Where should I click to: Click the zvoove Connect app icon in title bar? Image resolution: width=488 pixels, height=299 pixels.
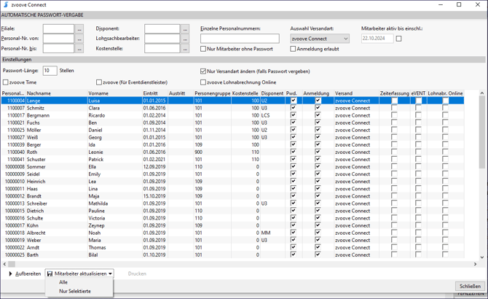click(6, 4)
